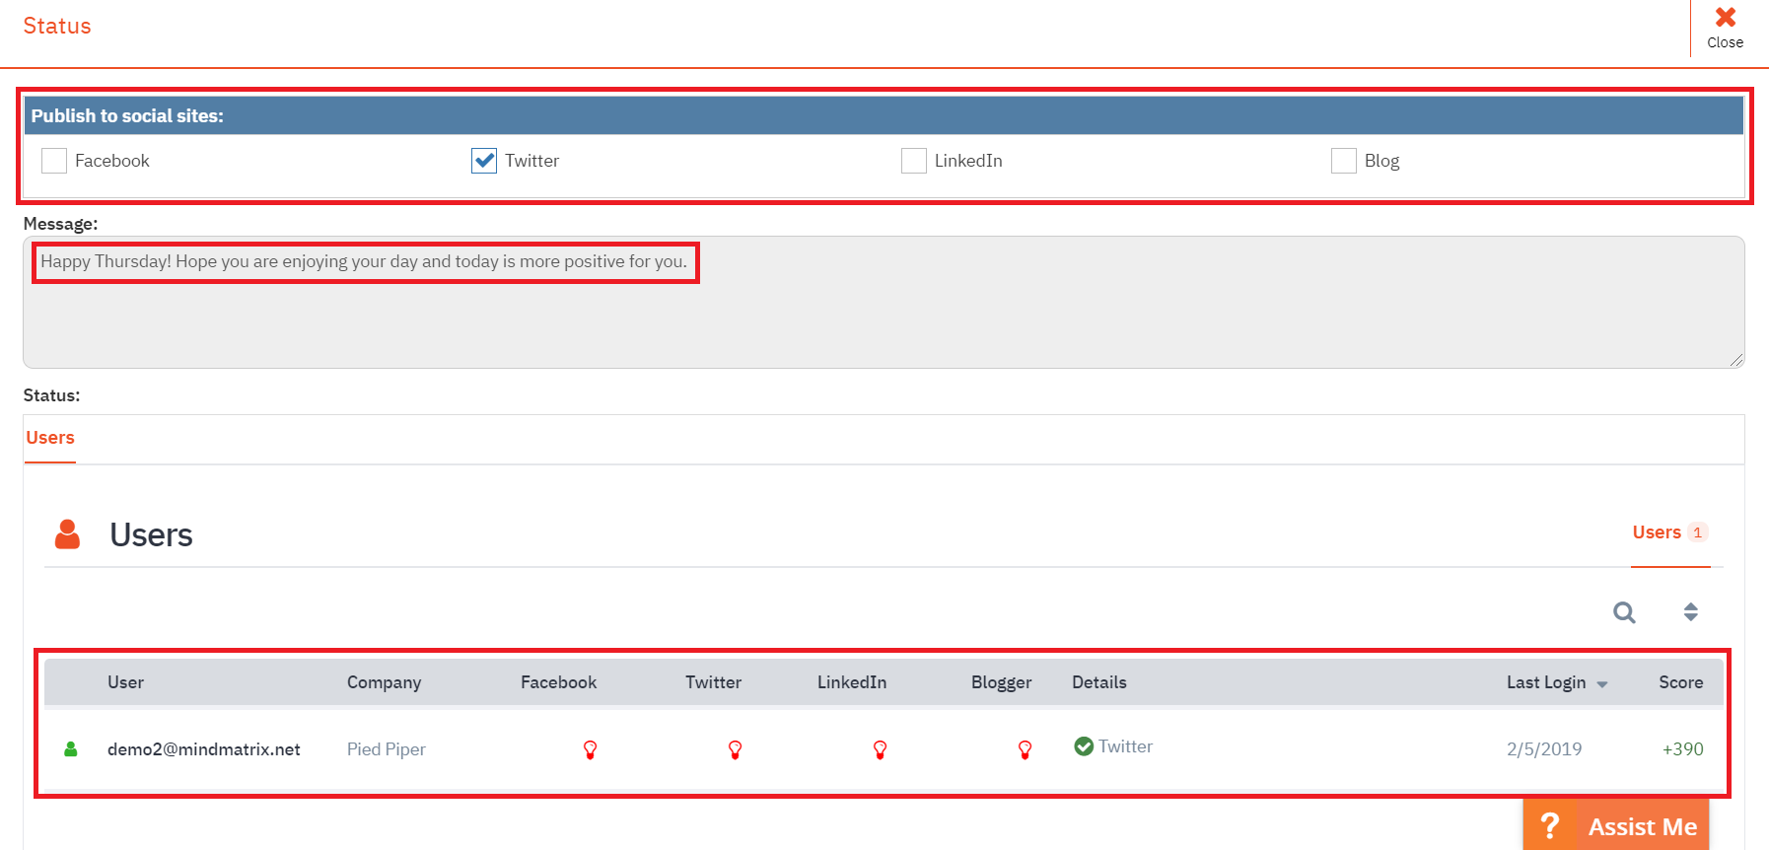This screenshot has width=1769, height=850.
Task: Click LinkedIn lightbulb icon for demo2 row
Action: (880, 749)
